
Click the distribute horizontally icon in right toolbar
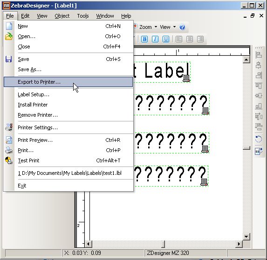coord(259,116)
